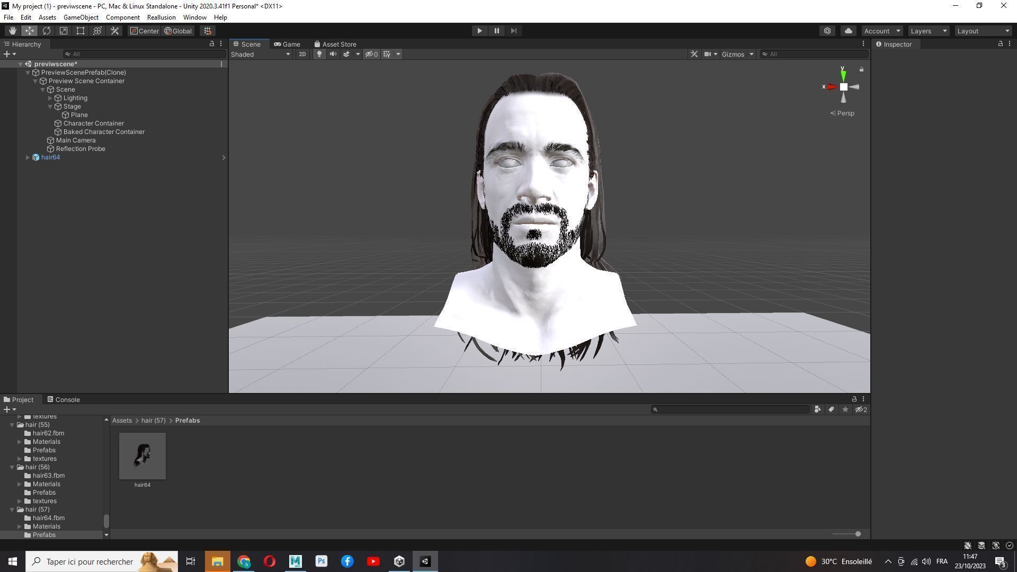
Task: Toggle scene audio speaker icon
Action: (x=333, y=54)
